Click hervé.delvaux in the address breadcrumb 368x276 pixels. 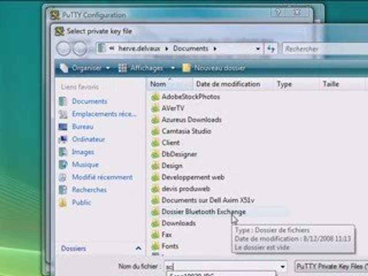pos(139,49)
